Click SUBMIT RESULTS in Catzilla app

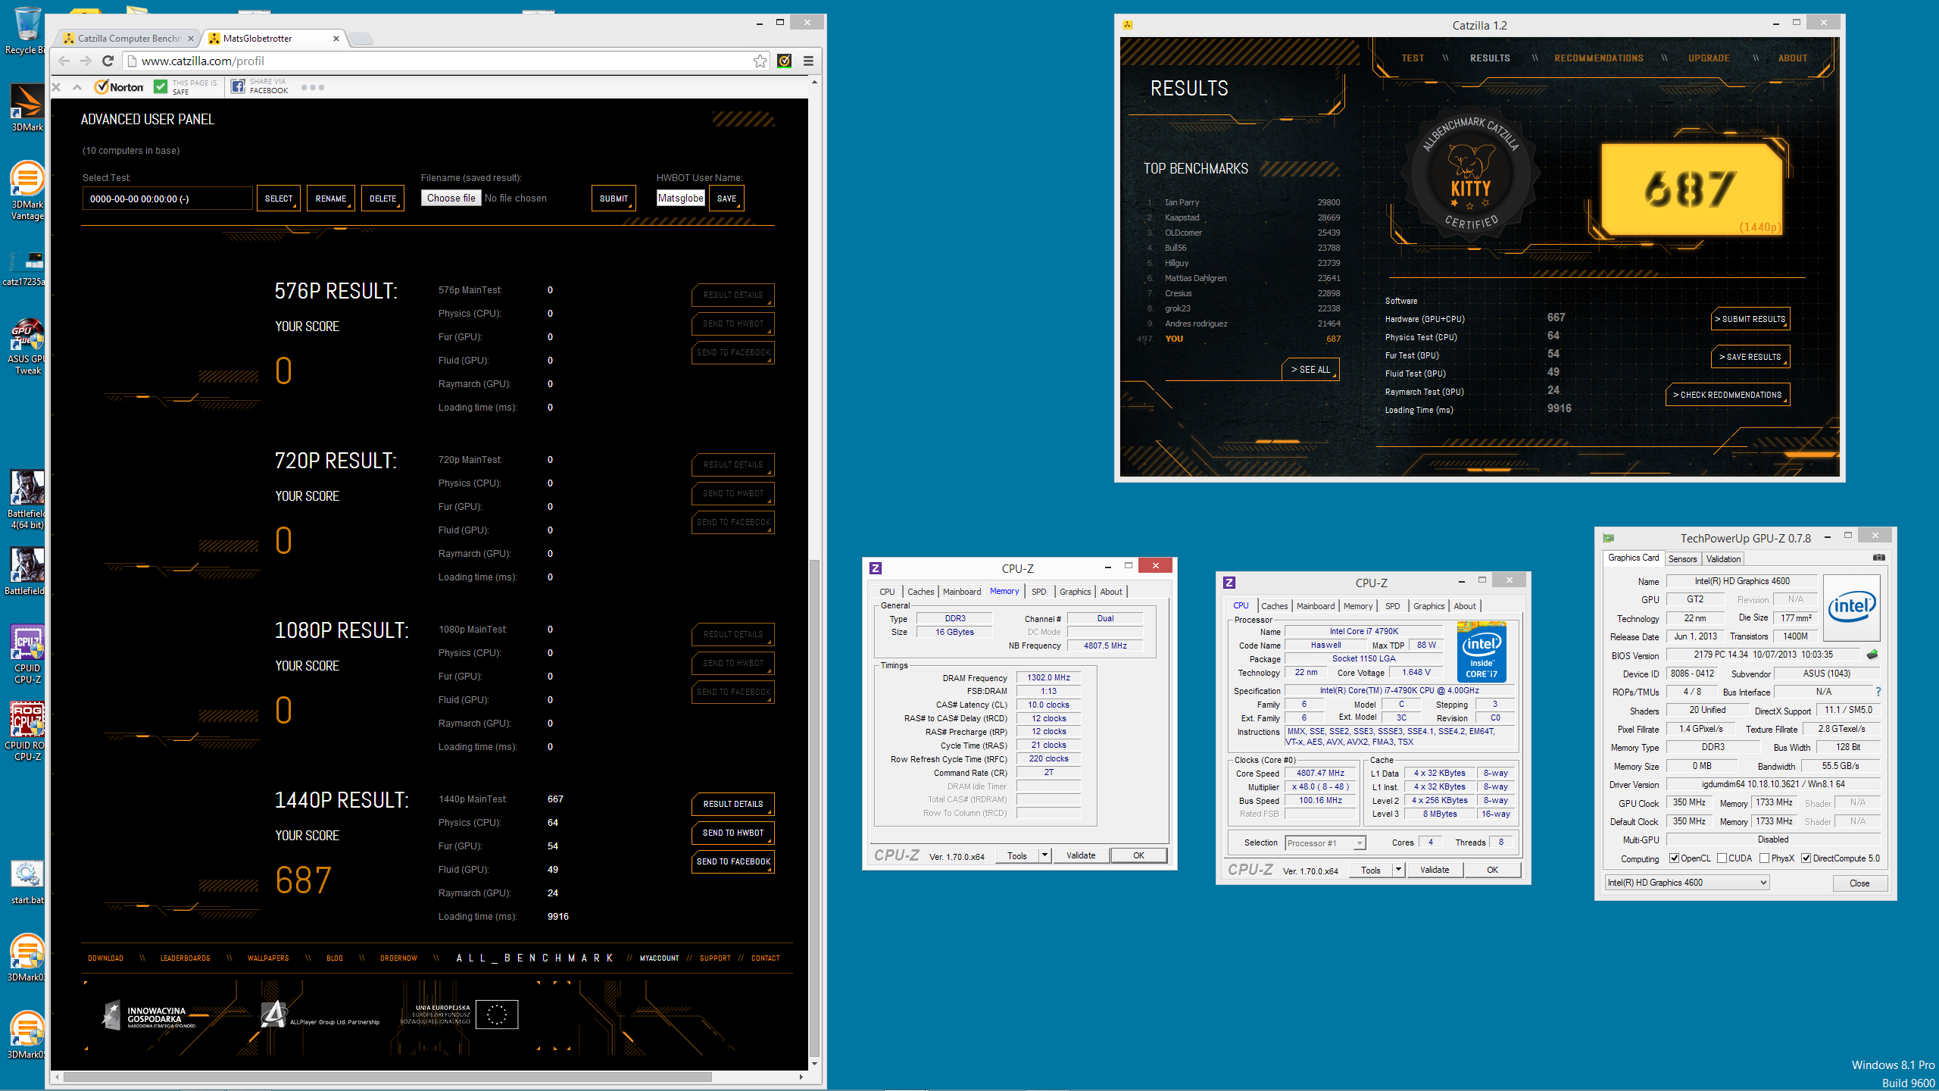(1750, 319)
